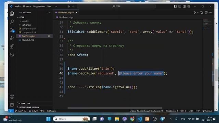Click the editor minimap
This screenshot has height=123, width=219.
coord(207,24)
